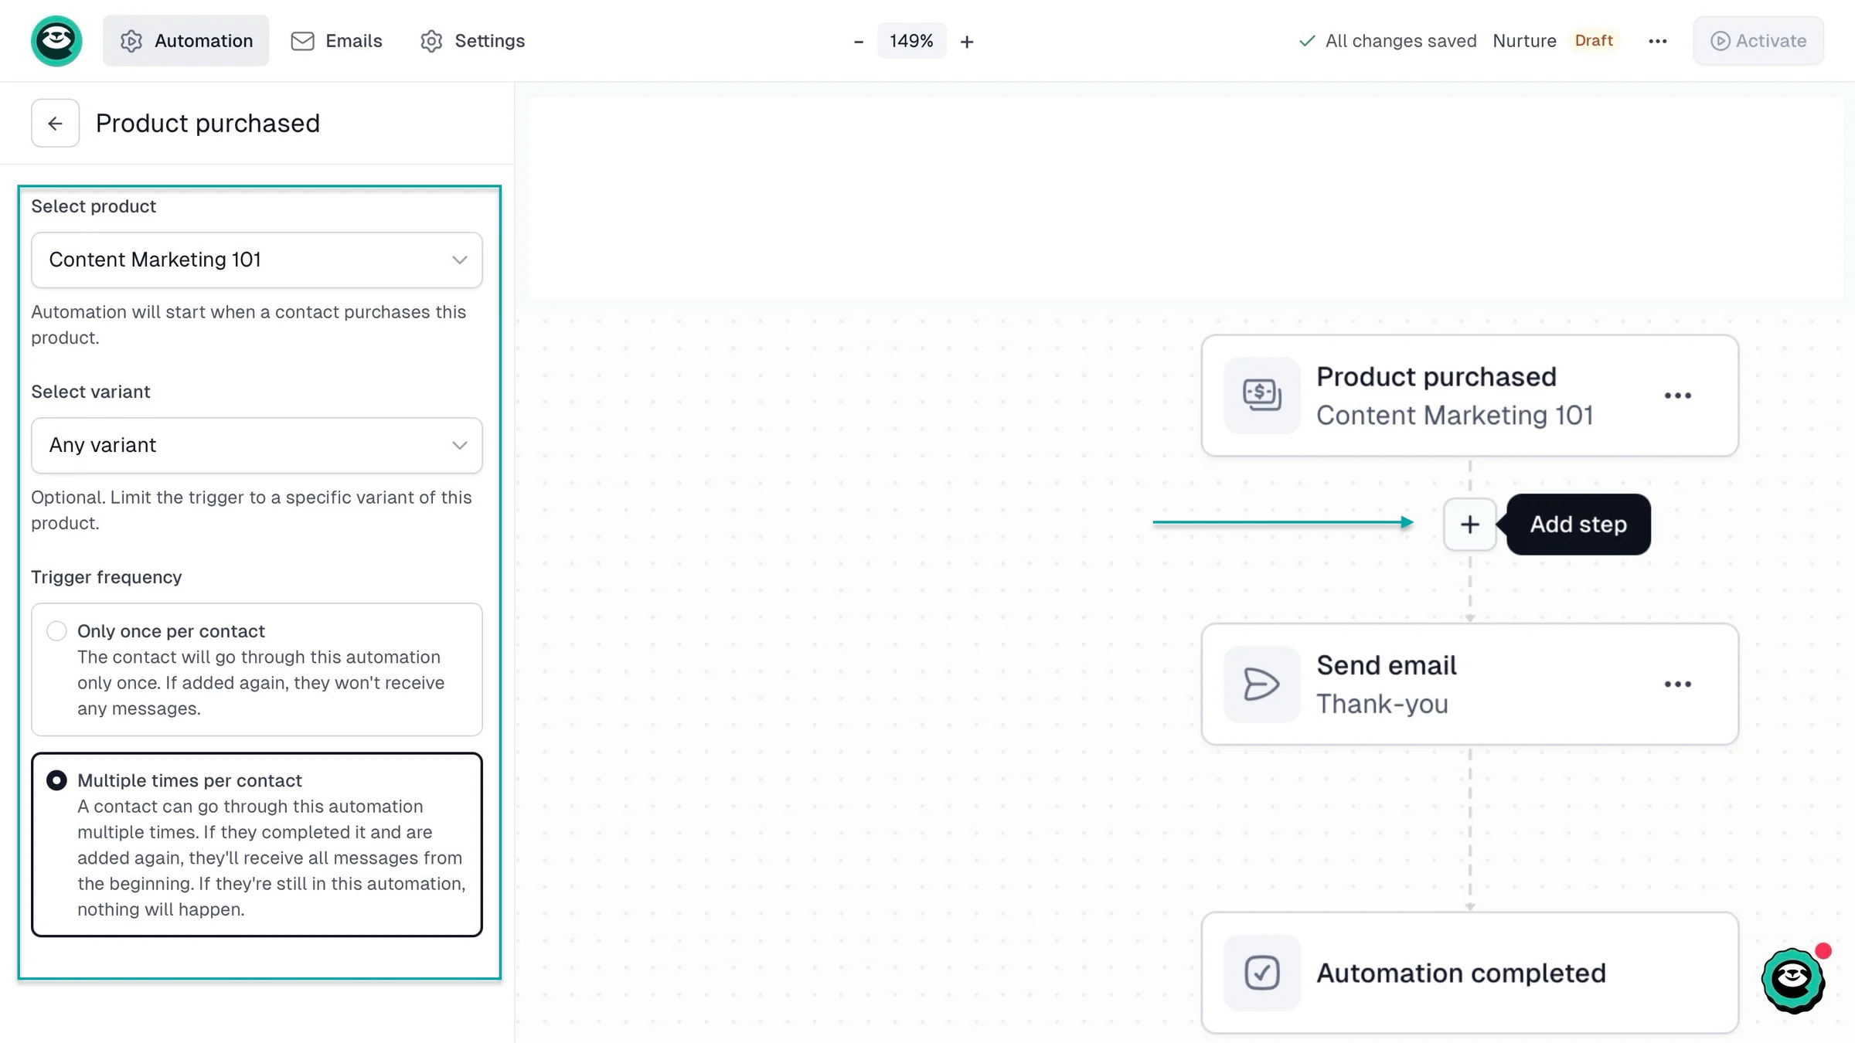Add a step with the plus button
1855x1043 pixels.
pos(1469,525)
